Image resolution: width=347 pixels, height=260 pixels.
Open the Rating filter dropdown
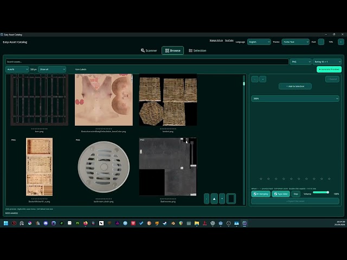click(x=327, y=62)
